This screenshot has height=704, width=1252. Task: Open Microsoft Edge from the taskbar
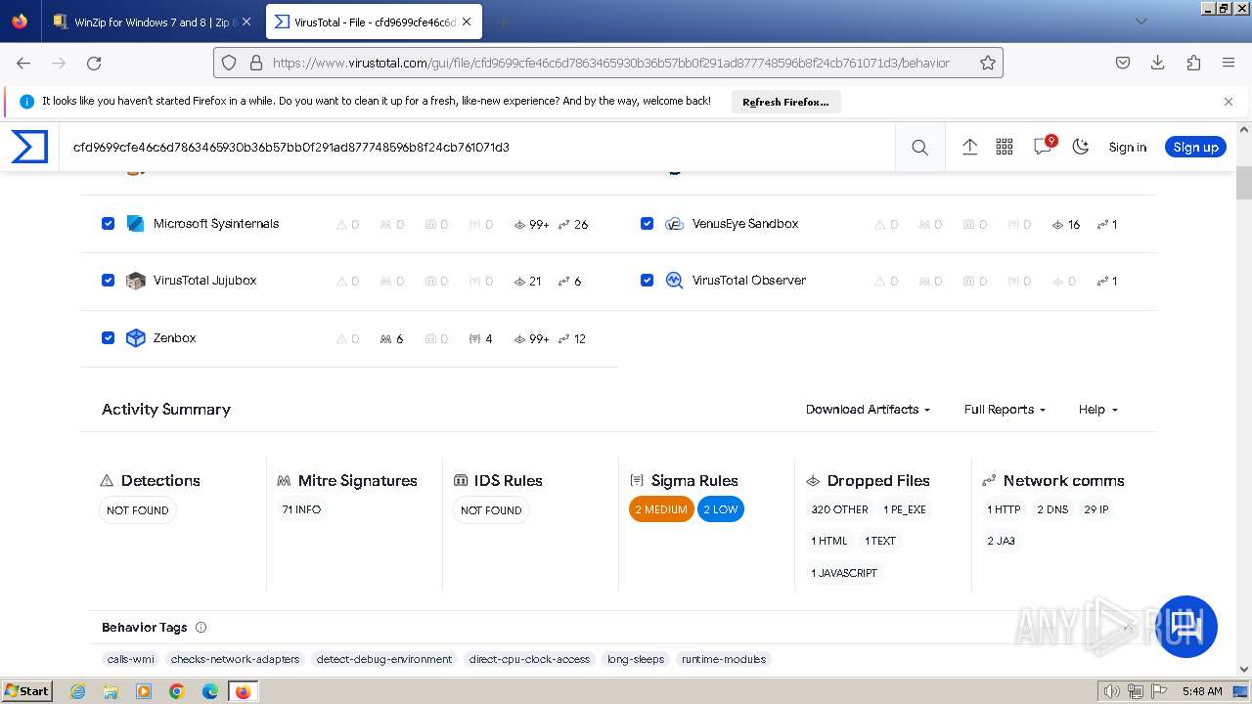point(210,691)
